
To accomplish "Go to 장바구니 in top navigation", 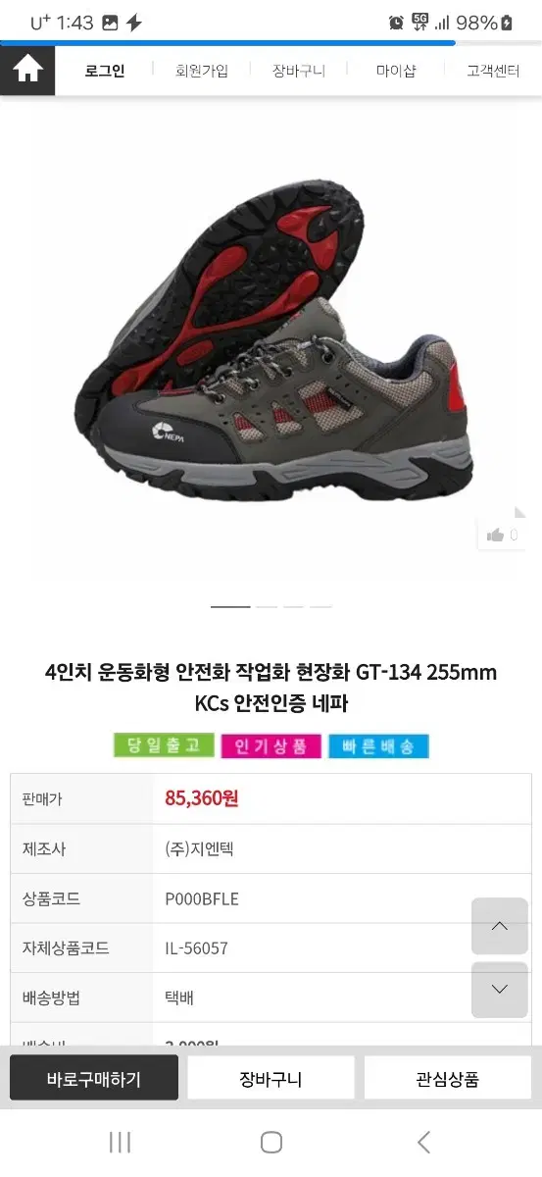I will (x=299, y=71).
